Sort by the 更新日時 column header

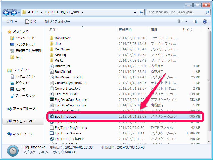pyautogui.click(x=125, y=30)
